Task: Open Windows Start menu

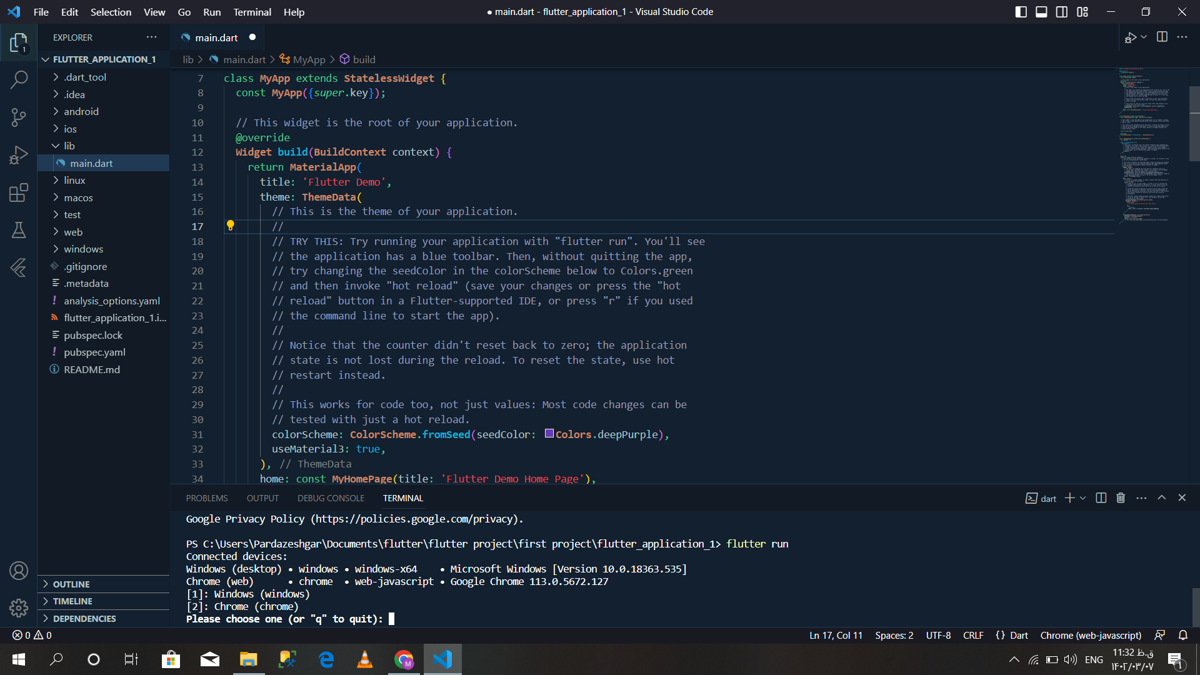Action: pos(19,659)
